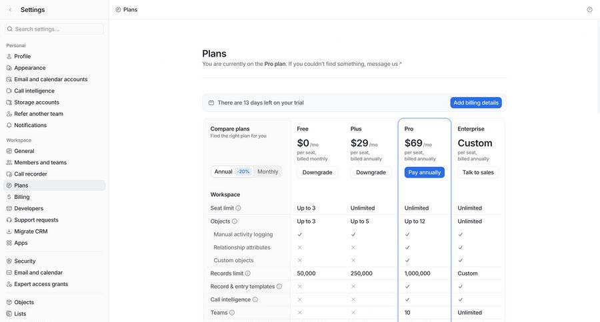Click the Call intelligence info icon in table

(x=255, y=299)
